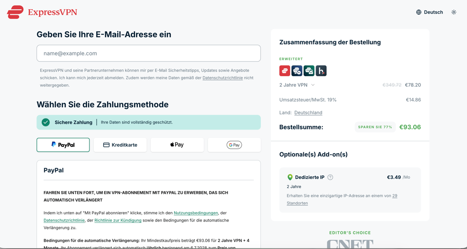Click the green secure payment checkmark icon
Viewport: 467px width, 249px height.
coord(46,122)
